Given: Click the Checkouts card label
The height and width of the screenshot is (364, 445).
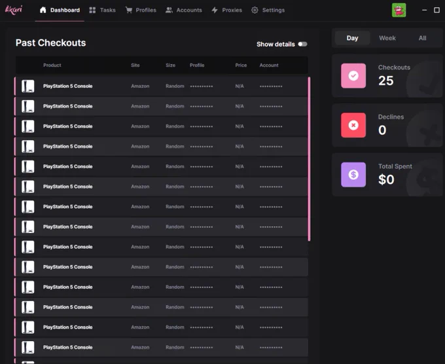Looking at the screenshot, I should pyautogui.click(x=394, y=67).
